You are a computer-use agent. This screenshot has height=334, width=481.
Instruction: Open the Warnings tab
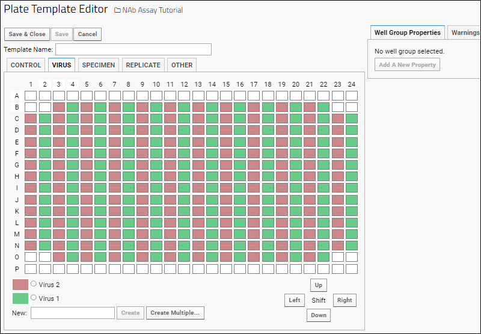click(x=465, y=32)
